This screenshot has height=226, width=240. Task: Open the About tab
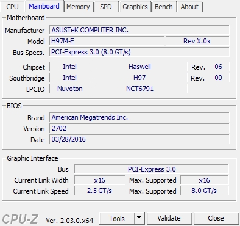(x=189, y=7)
